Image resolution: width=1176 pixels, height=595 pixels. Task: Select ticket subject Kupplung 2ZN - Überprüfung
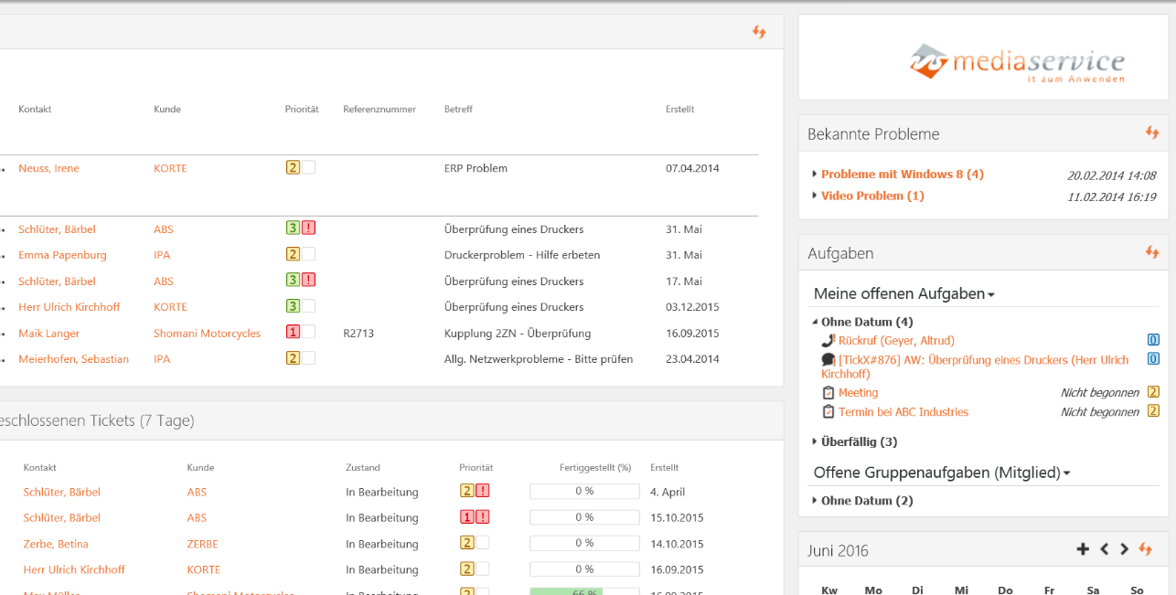pyautogui.click(x=518, y=334)
